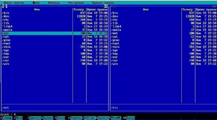Open the Команда menu

54,3
